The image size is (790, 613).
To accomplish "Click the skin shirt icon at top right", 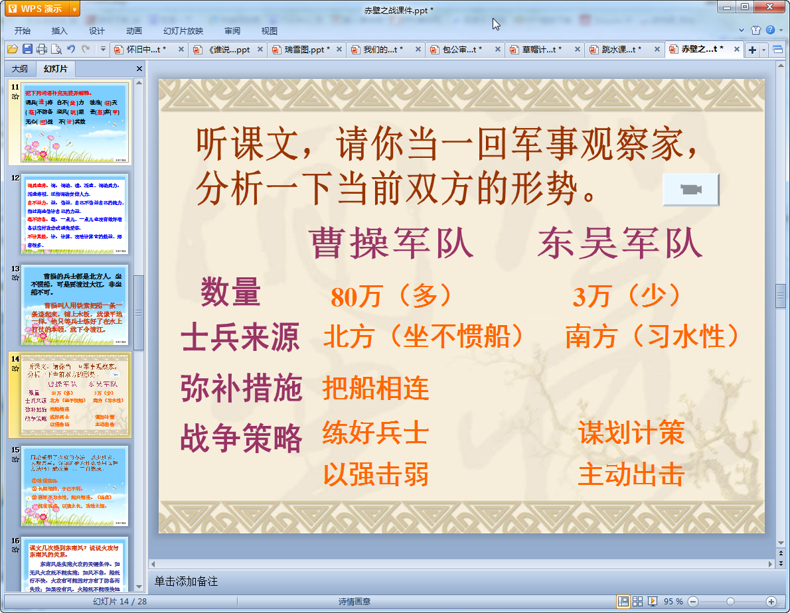I will tap(755, 31).
